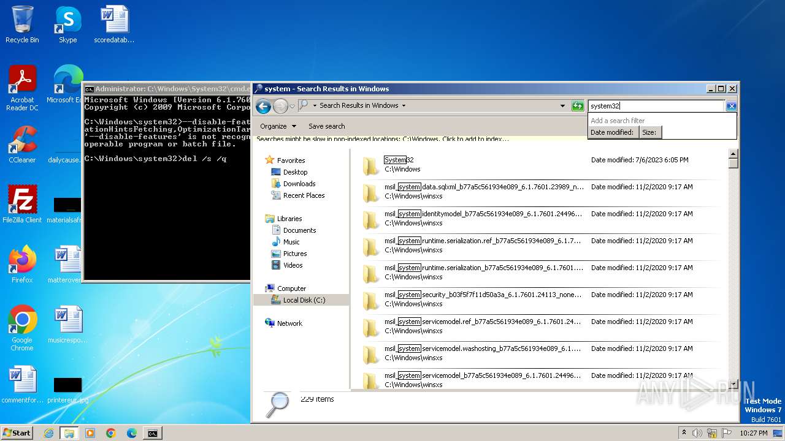The width and height of the screenshot is (785, 441).
Task: Launch CCleaner from the desktop
Action: pyautogui.click(x=22, y=145)
